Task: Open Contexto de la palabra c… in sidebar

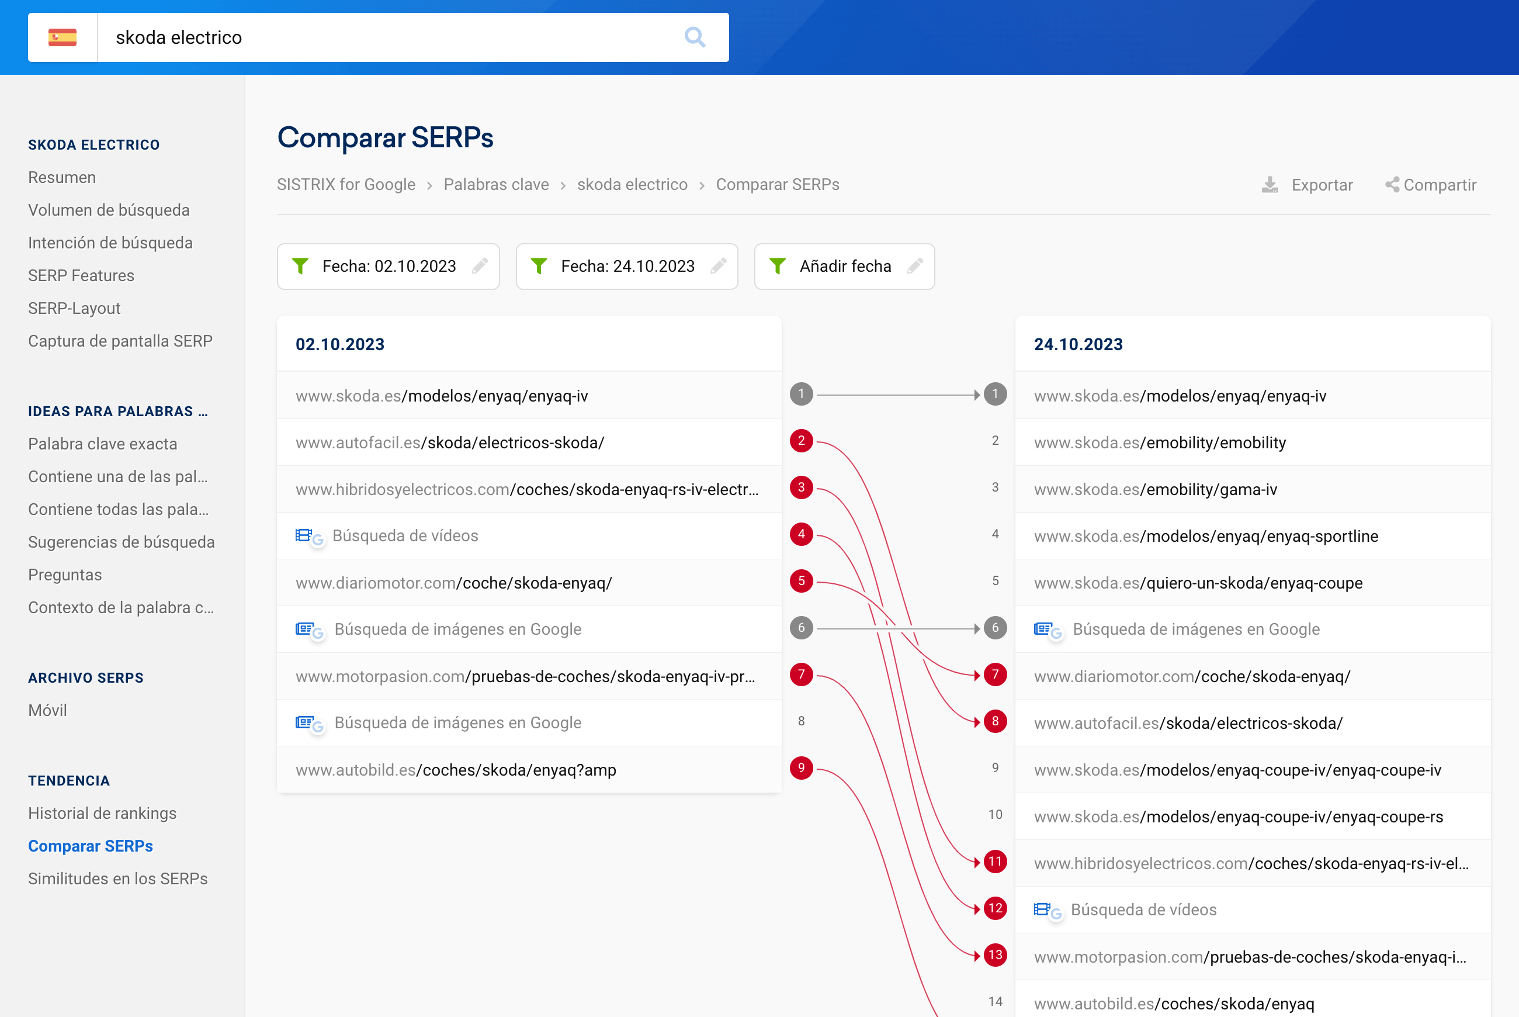Action: (122, 608)
